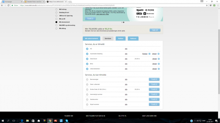Click the Rediger link for Automatisk Betaling
This screenshot has height=123, width=220.
pyautogui.click(x=145, y=54)
